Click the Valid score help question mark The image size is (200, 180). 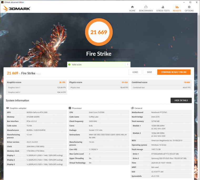coord(128,64)
